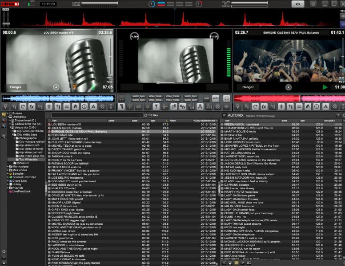
Task: Collapse the Ordinateur tree node
Action: click(x=9, y=117)
